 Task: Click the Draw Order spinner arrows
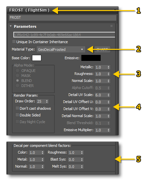coord(47,101)
